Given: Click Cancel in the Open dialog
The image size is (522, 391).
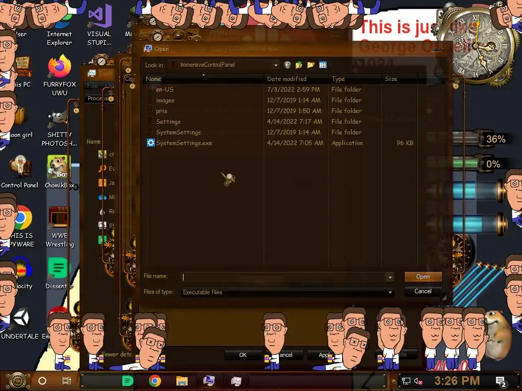Looking at the screenshot, I should pyautogui.click(x=423, y=291).
